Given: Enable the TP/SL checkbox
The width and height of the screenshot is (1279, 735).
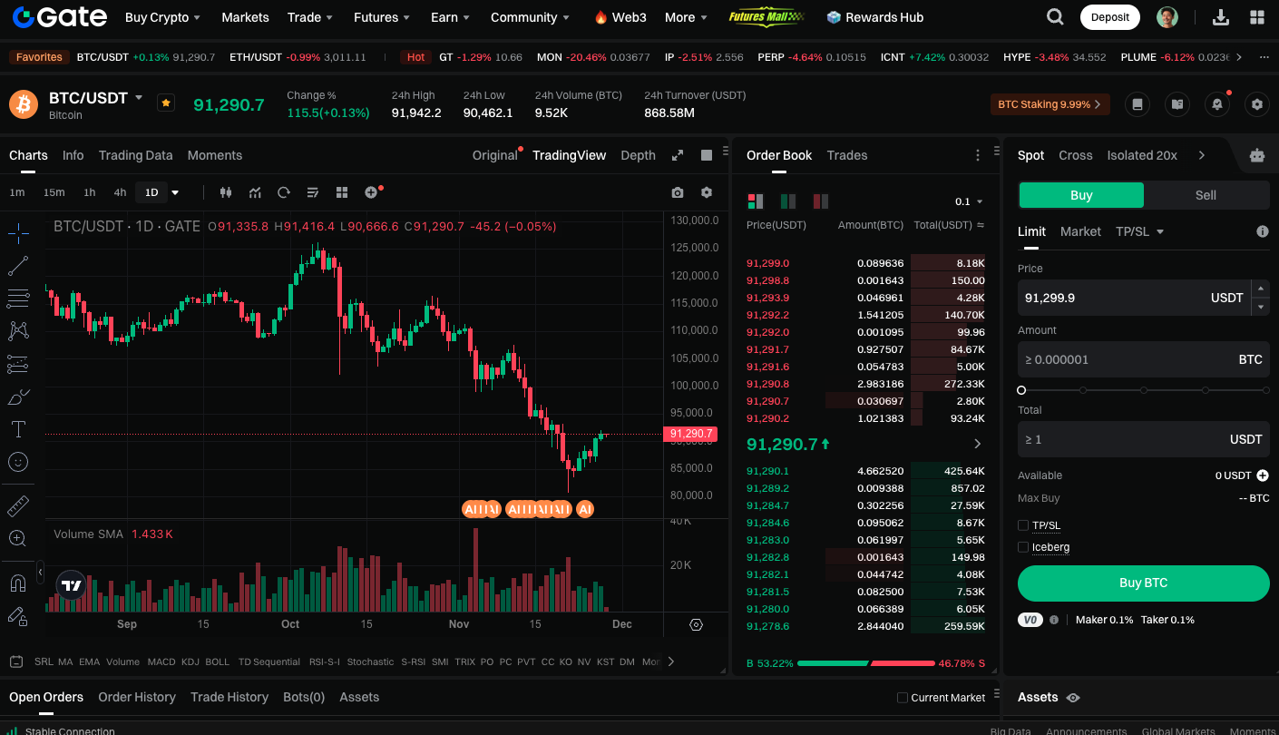Looking at the screenshot, I should (1023, 525).
